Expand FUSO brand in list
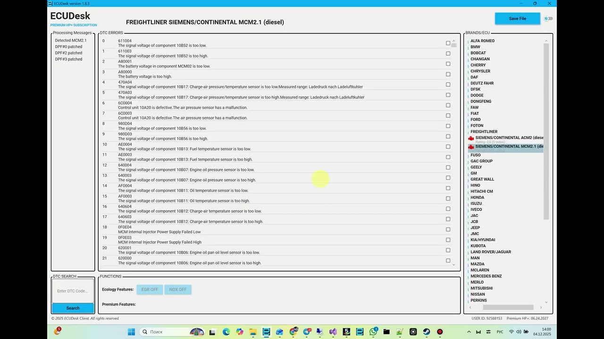This screenshot has width=604, height=339. (476, 155)
